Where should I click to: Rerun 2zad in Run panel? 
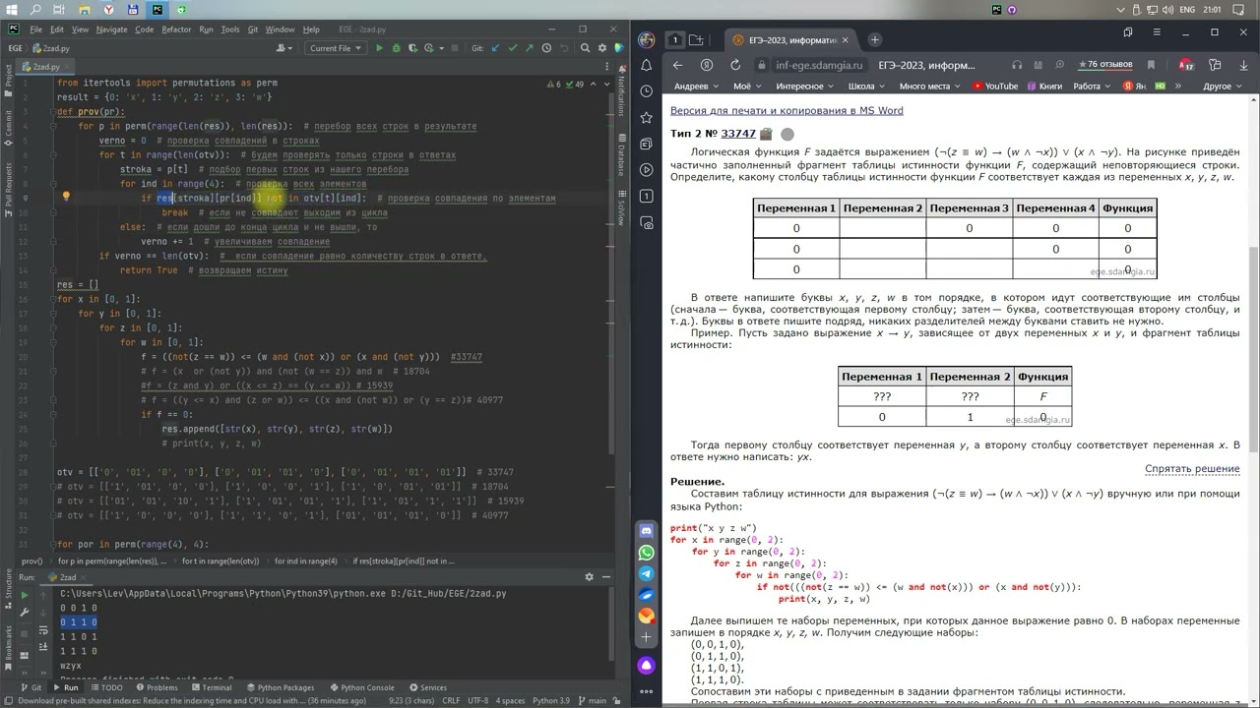point(25,595)
